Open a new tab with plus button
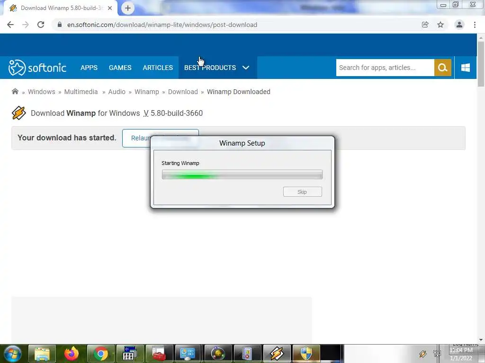This screenshot has height=363, width=485. click(x=128, y=8)
